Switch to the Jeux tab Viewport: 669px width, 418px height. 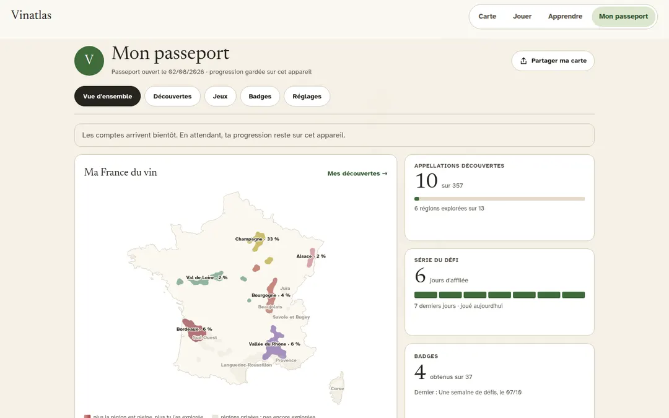tap(220, 96)
